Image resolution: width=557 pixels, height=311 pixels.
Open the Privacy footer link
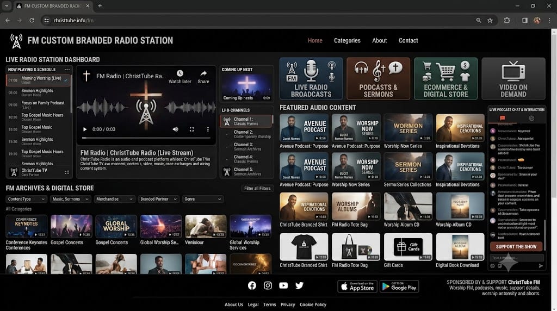(288, 304)
